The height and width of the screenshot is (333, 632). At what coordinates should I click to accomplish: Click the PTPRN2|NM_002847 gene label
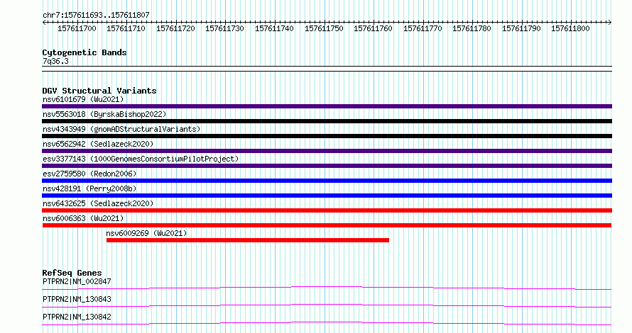[77, 281]
